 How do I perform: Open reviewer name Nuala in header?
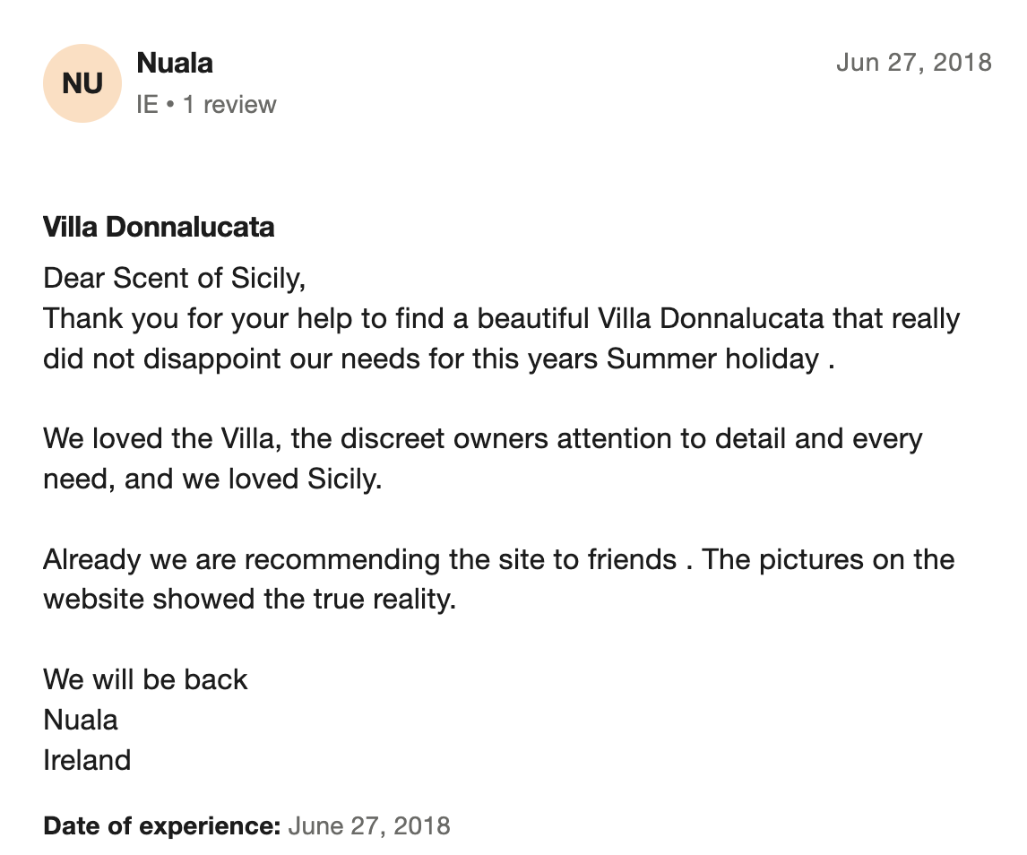coord(175,63)
